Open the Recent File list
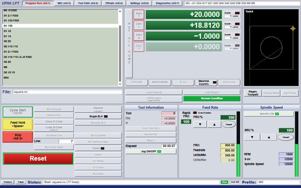This screenshot has height=188, width=301. pos(54,115)
